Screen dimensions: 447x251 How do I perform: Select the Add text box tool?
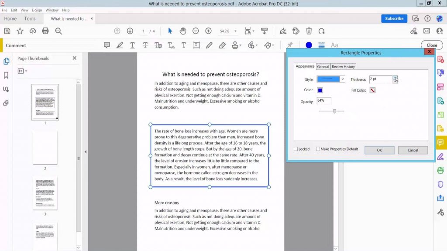(x=196, y=45)
